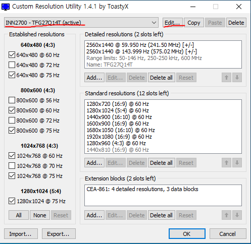Click up arrow in Standard resolutions section
The image size is (251, 244).
coord(226,163)
